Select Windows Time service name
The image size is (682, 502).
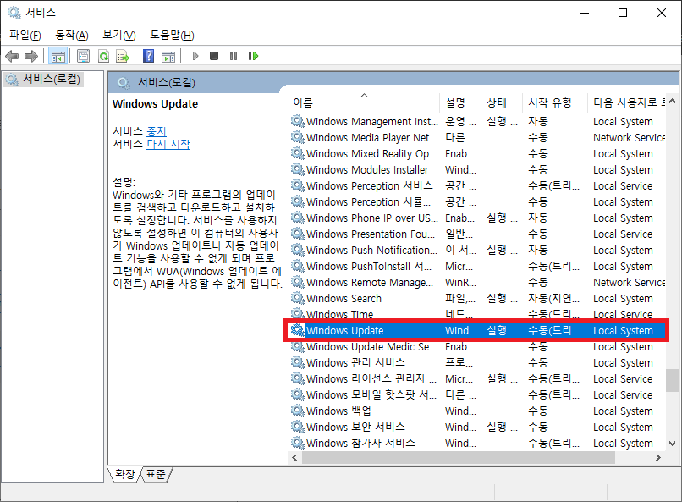(339, 314)
